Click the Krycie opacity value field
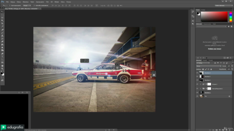 (229, 66)
